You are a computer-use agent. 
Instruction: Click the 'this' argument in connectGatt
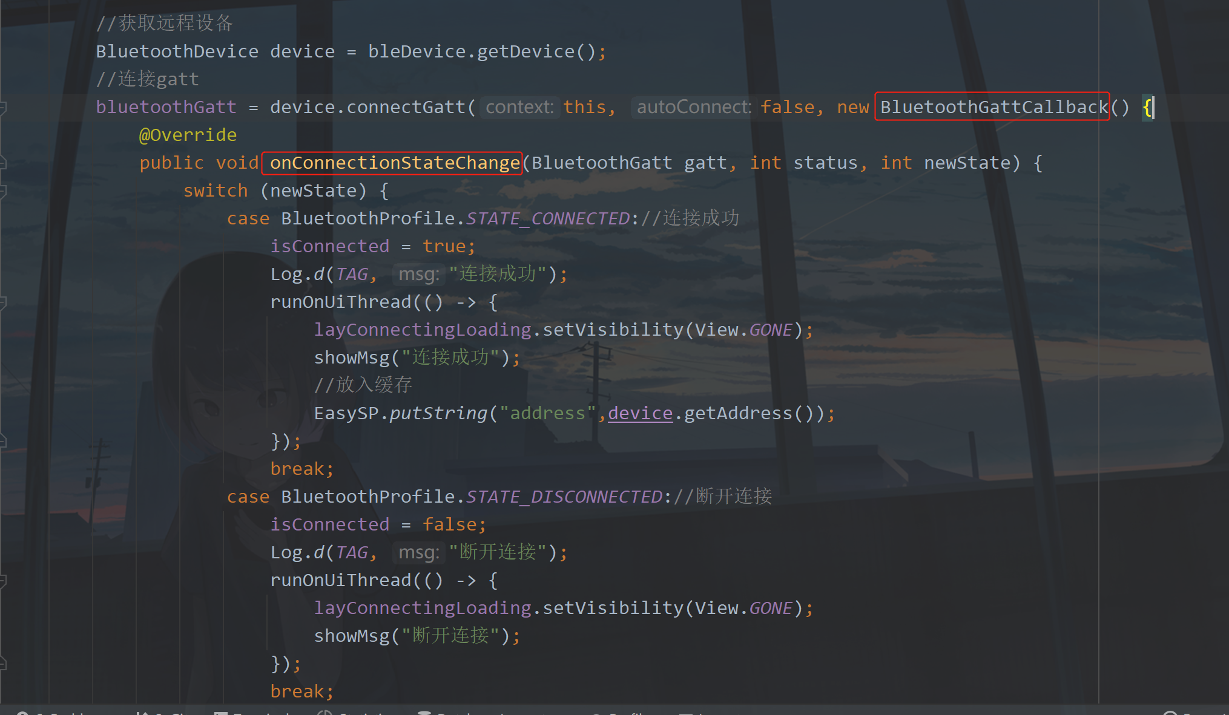pyautogui.click(x=585, y=107)
